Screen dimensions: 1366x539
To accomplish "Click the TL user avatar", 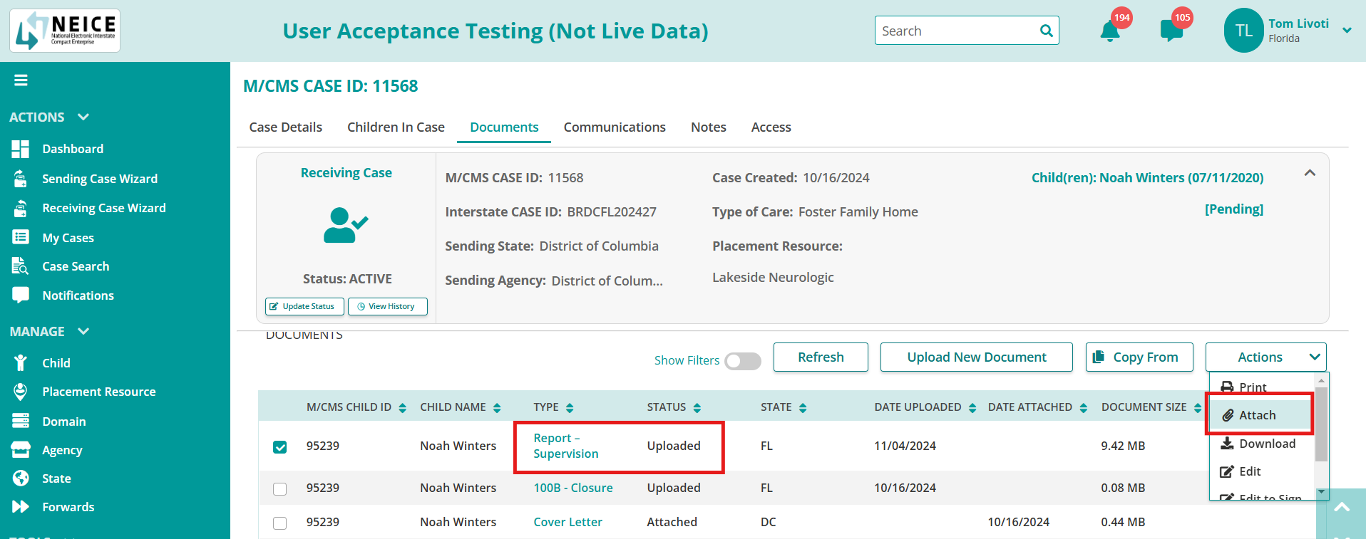I will point(1244,31).
